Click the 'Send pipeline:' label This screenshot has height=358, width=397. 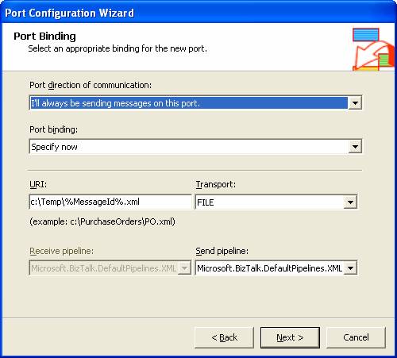222,251
